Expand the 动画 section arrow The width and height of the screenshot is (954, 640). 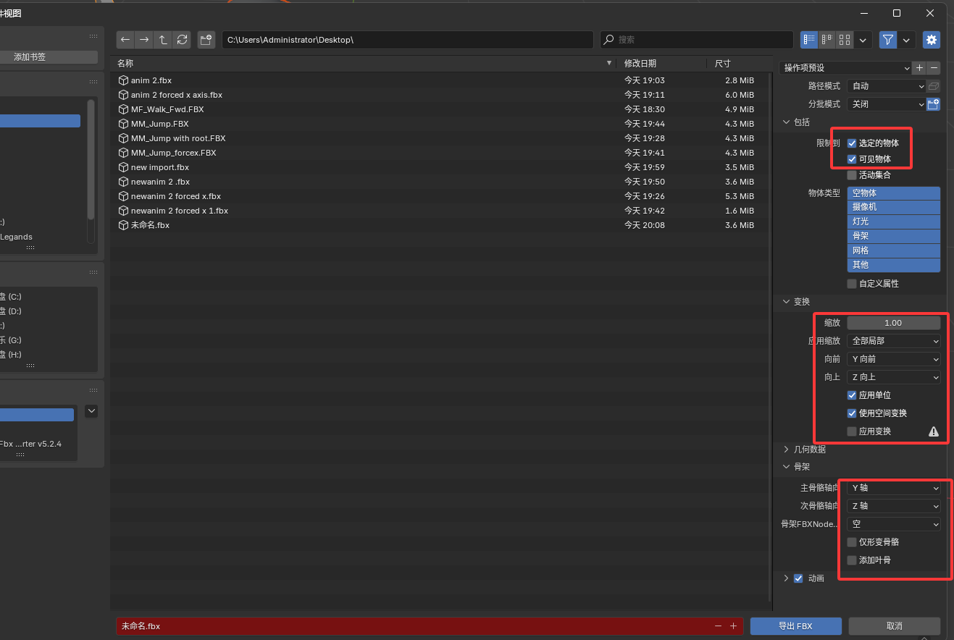point(787,578)
